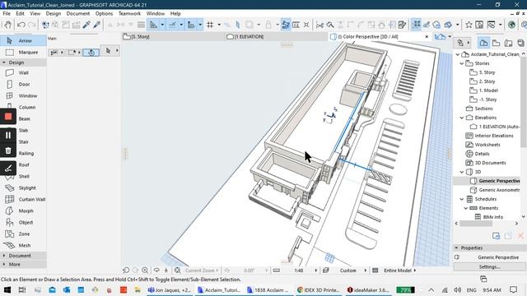Close the Color Perspective 3D tab

tap(427, 36)
